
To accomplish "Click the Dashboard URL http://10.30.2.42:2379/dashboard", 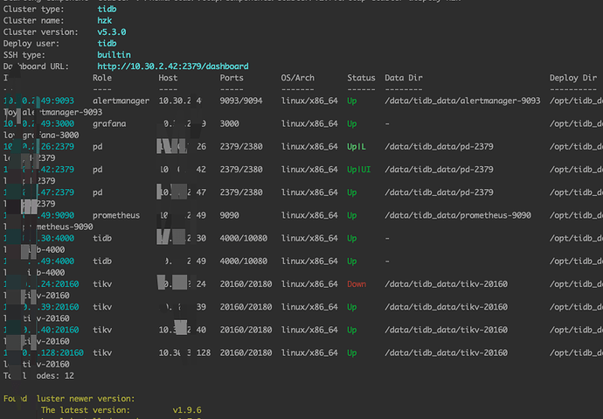I will coord(173,66).
